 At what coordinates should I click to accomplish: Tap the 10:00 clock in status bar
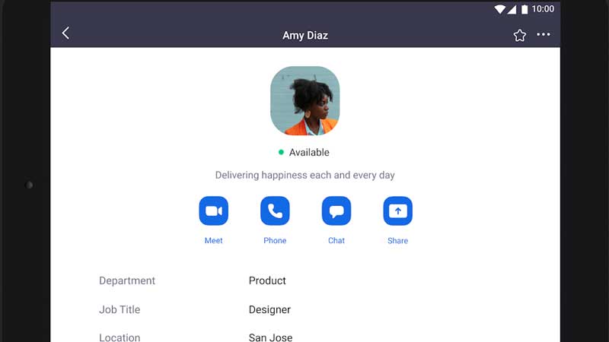543,9
